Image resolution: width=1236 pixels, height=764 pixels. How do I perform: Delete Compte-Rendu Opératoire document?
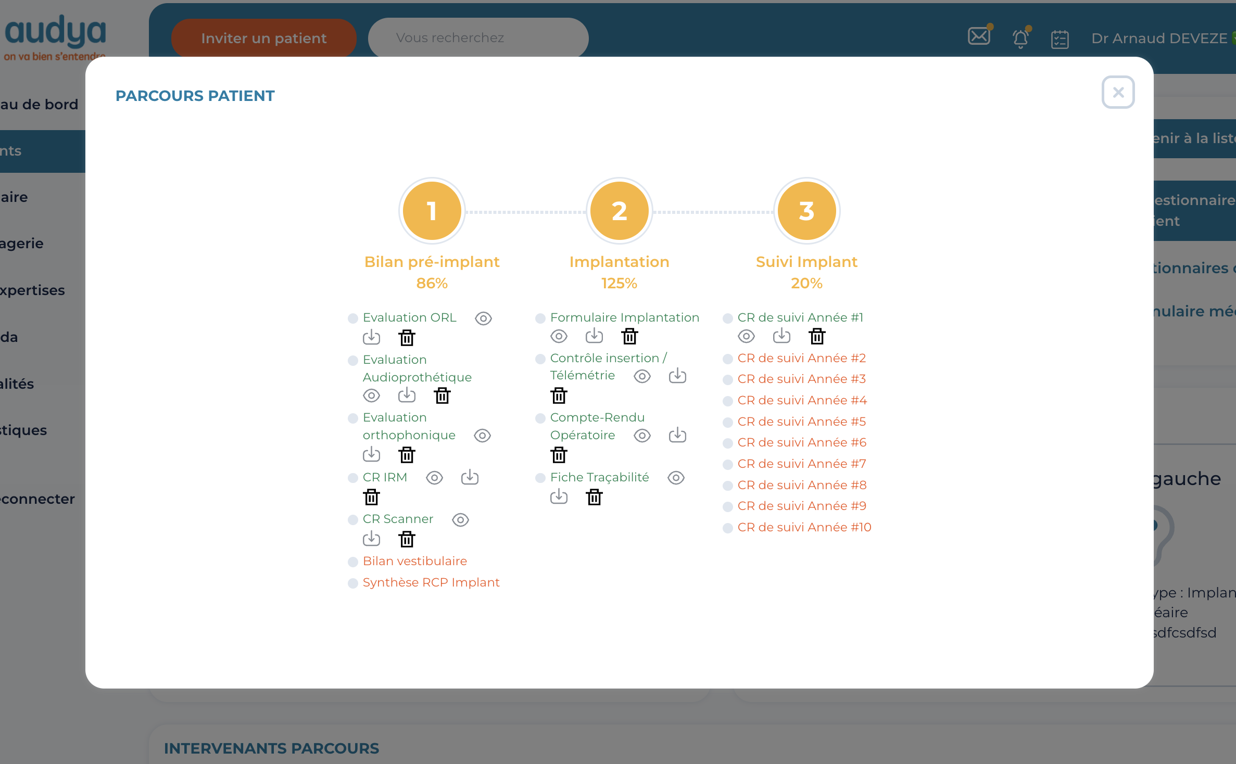pyautogui.click(x=559, y=455)
